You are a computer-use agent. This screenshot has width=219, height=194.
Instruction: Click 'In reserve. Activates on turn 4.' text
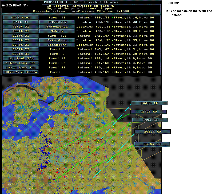point(81,6)
